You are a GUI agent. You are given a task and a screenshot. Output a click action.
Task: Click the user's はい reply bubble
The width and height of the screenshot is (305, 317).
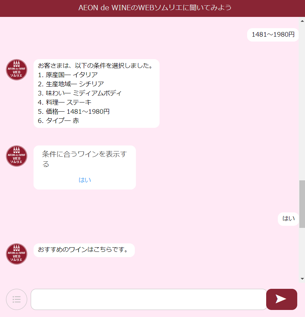point(288,219)
